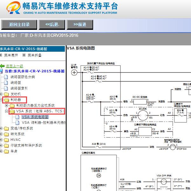The image size is (191, 191).
Task: Open the 线路图颜色分类 document
Action: 23,77
